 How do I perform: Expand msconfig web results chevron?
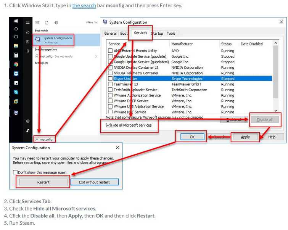(x=96, y=56)
